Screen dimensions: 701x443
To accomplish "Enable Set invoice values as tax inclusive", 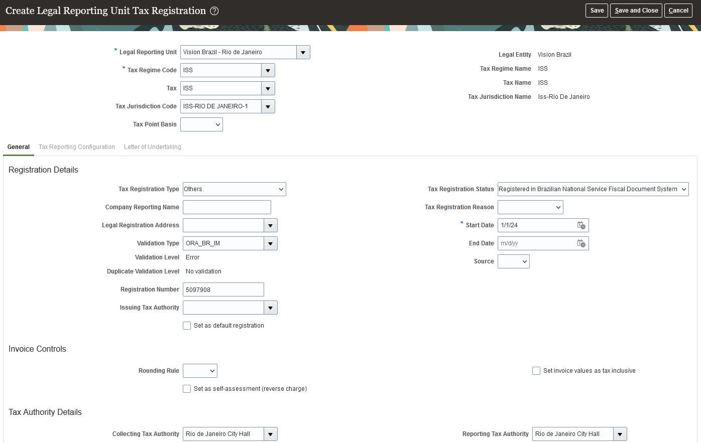I will [536, 371].
